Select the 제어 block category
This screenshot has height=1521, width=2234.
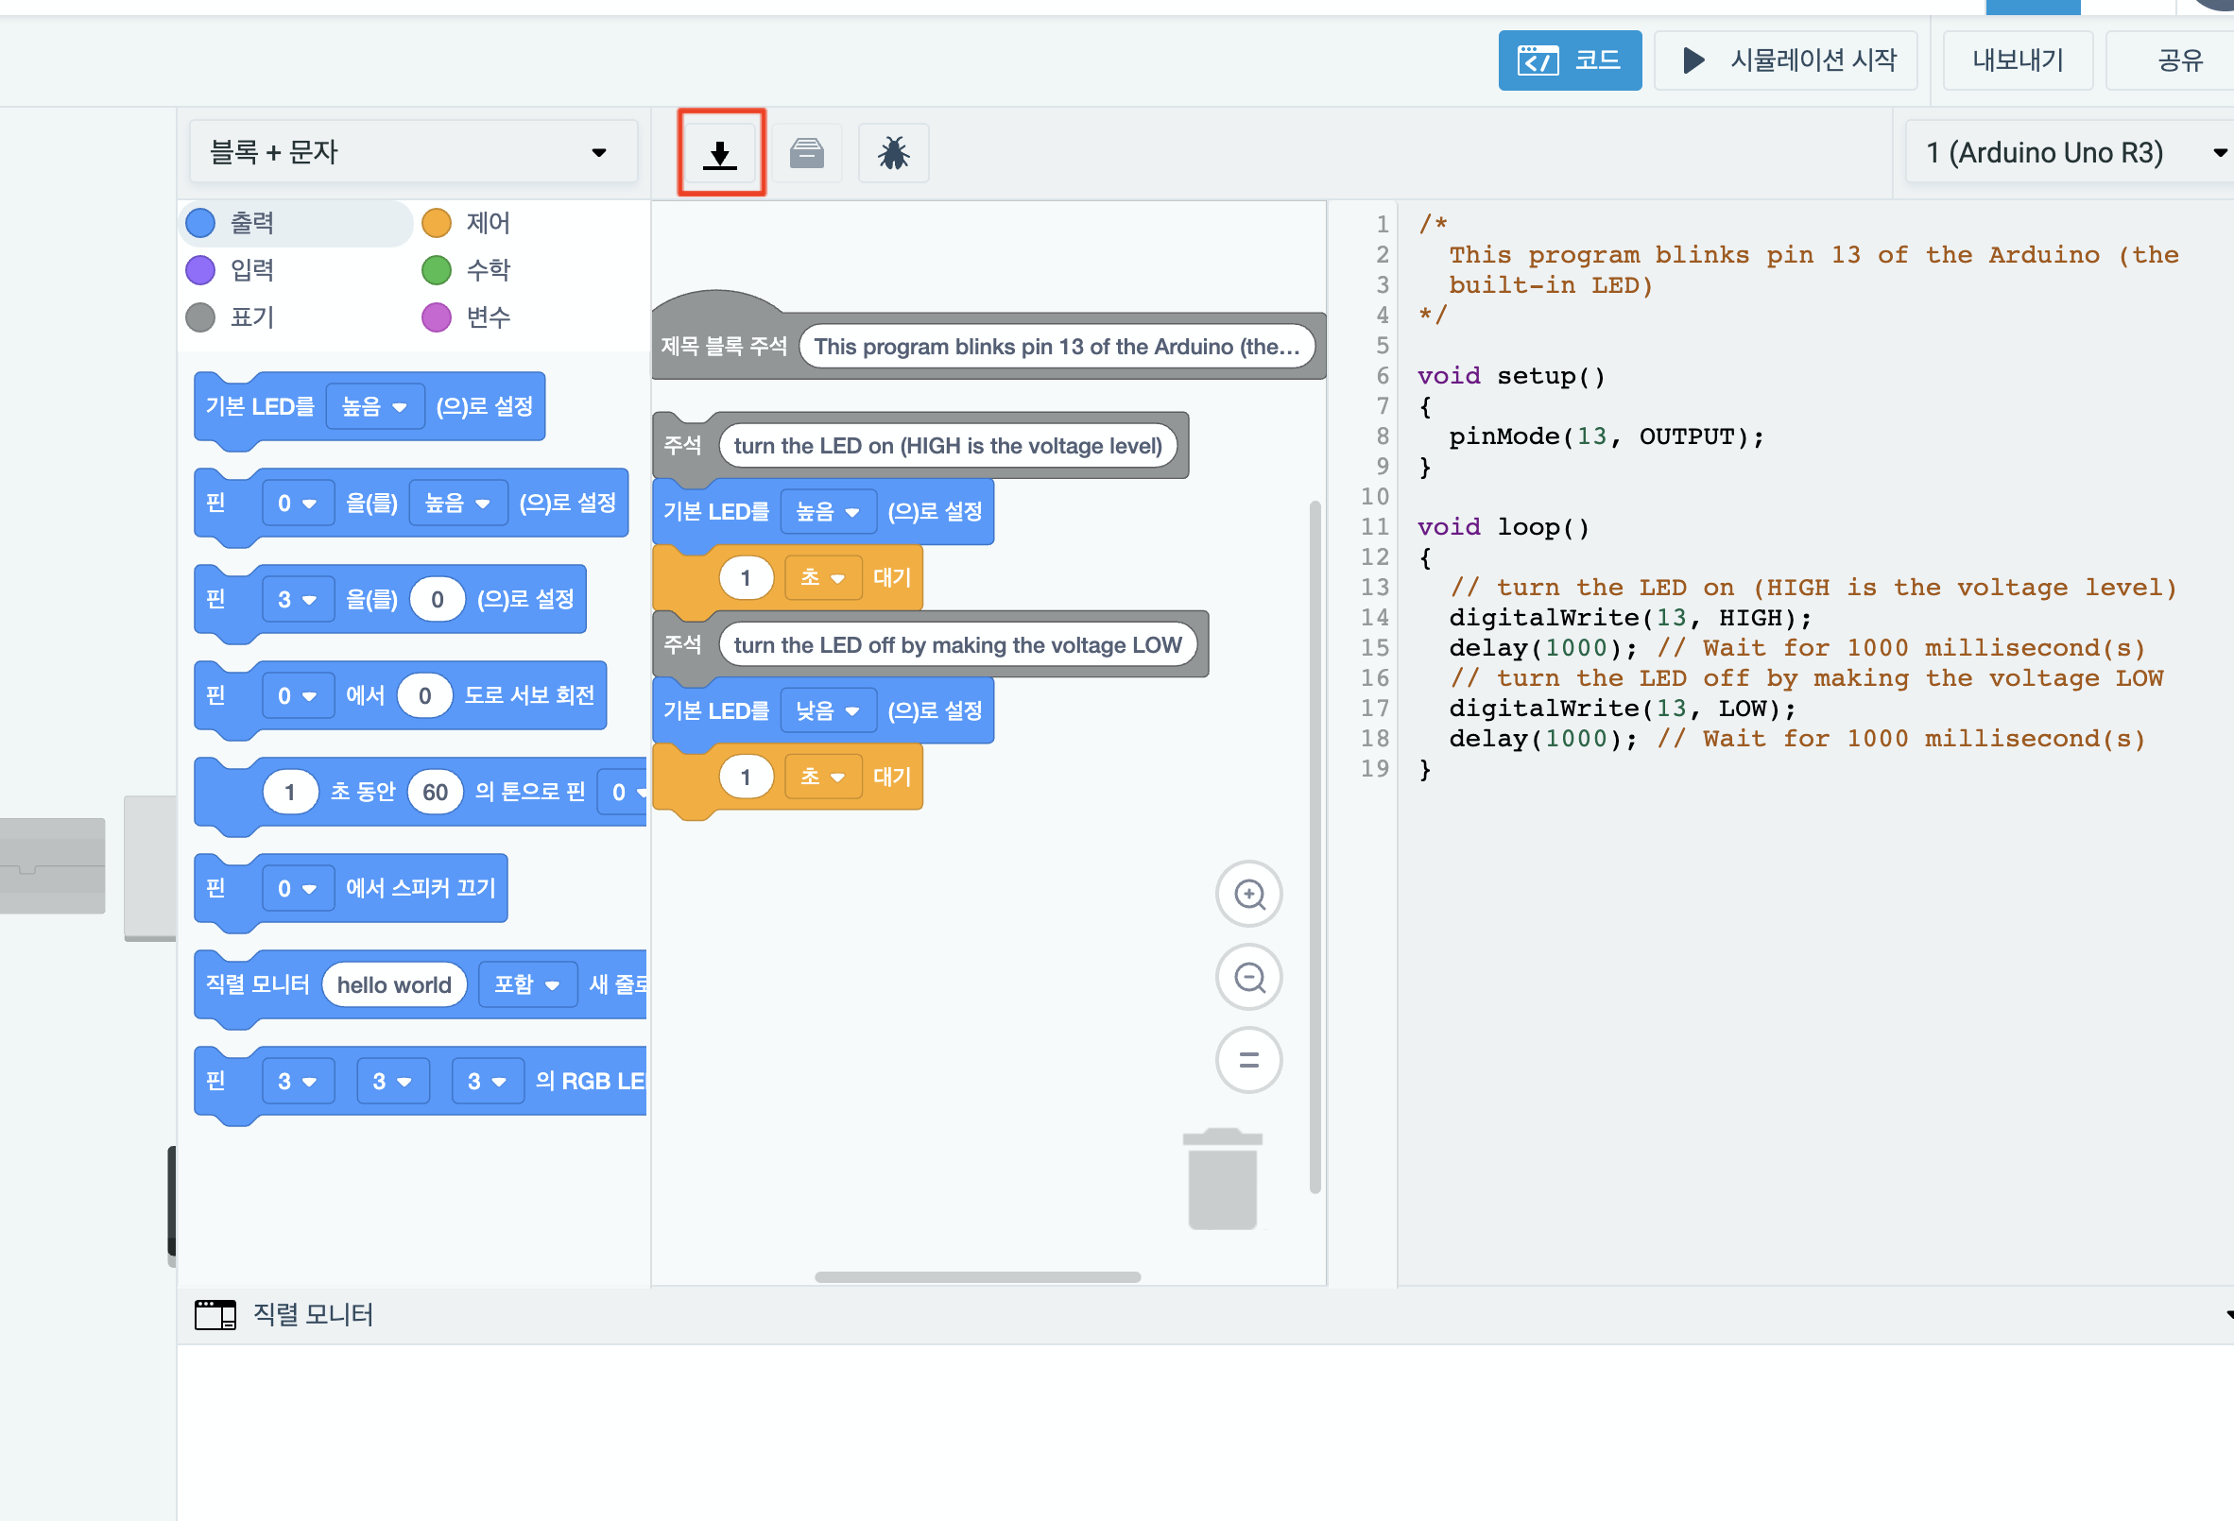click(488, 223)
